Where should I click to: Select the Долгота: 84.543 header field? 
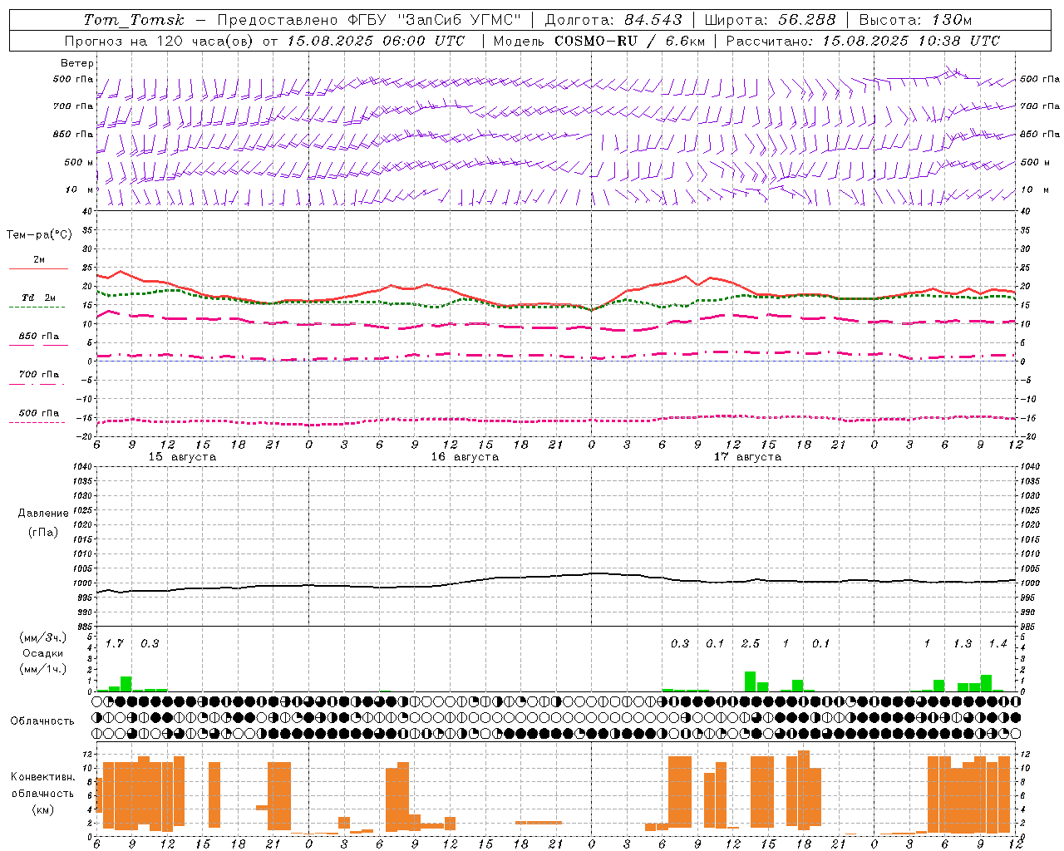pos(613,20)
